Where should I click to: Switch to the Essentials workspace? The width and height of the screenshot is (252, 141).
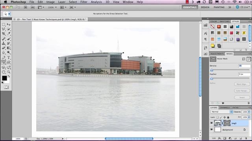[x=190, y=7]
